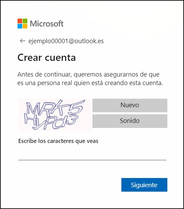The image size is (184, 209).
Task: Click the digit 5 in the captcha
Action: (x=77, y=107)
